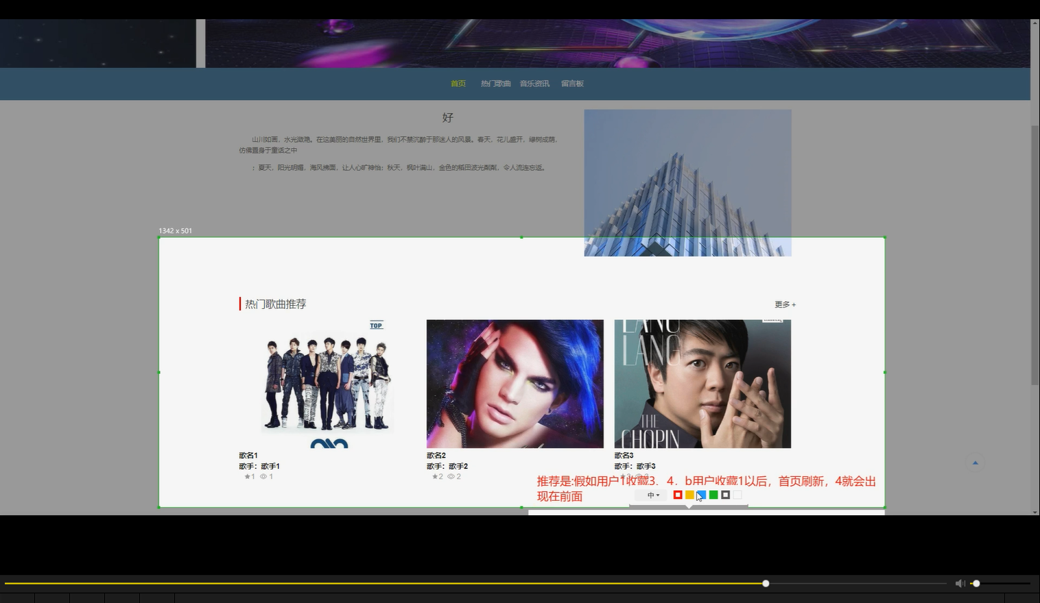The image size is (1040, 603).
Task: Click the favorite star icon under 歌名1
Action: [x=248, y=476]
